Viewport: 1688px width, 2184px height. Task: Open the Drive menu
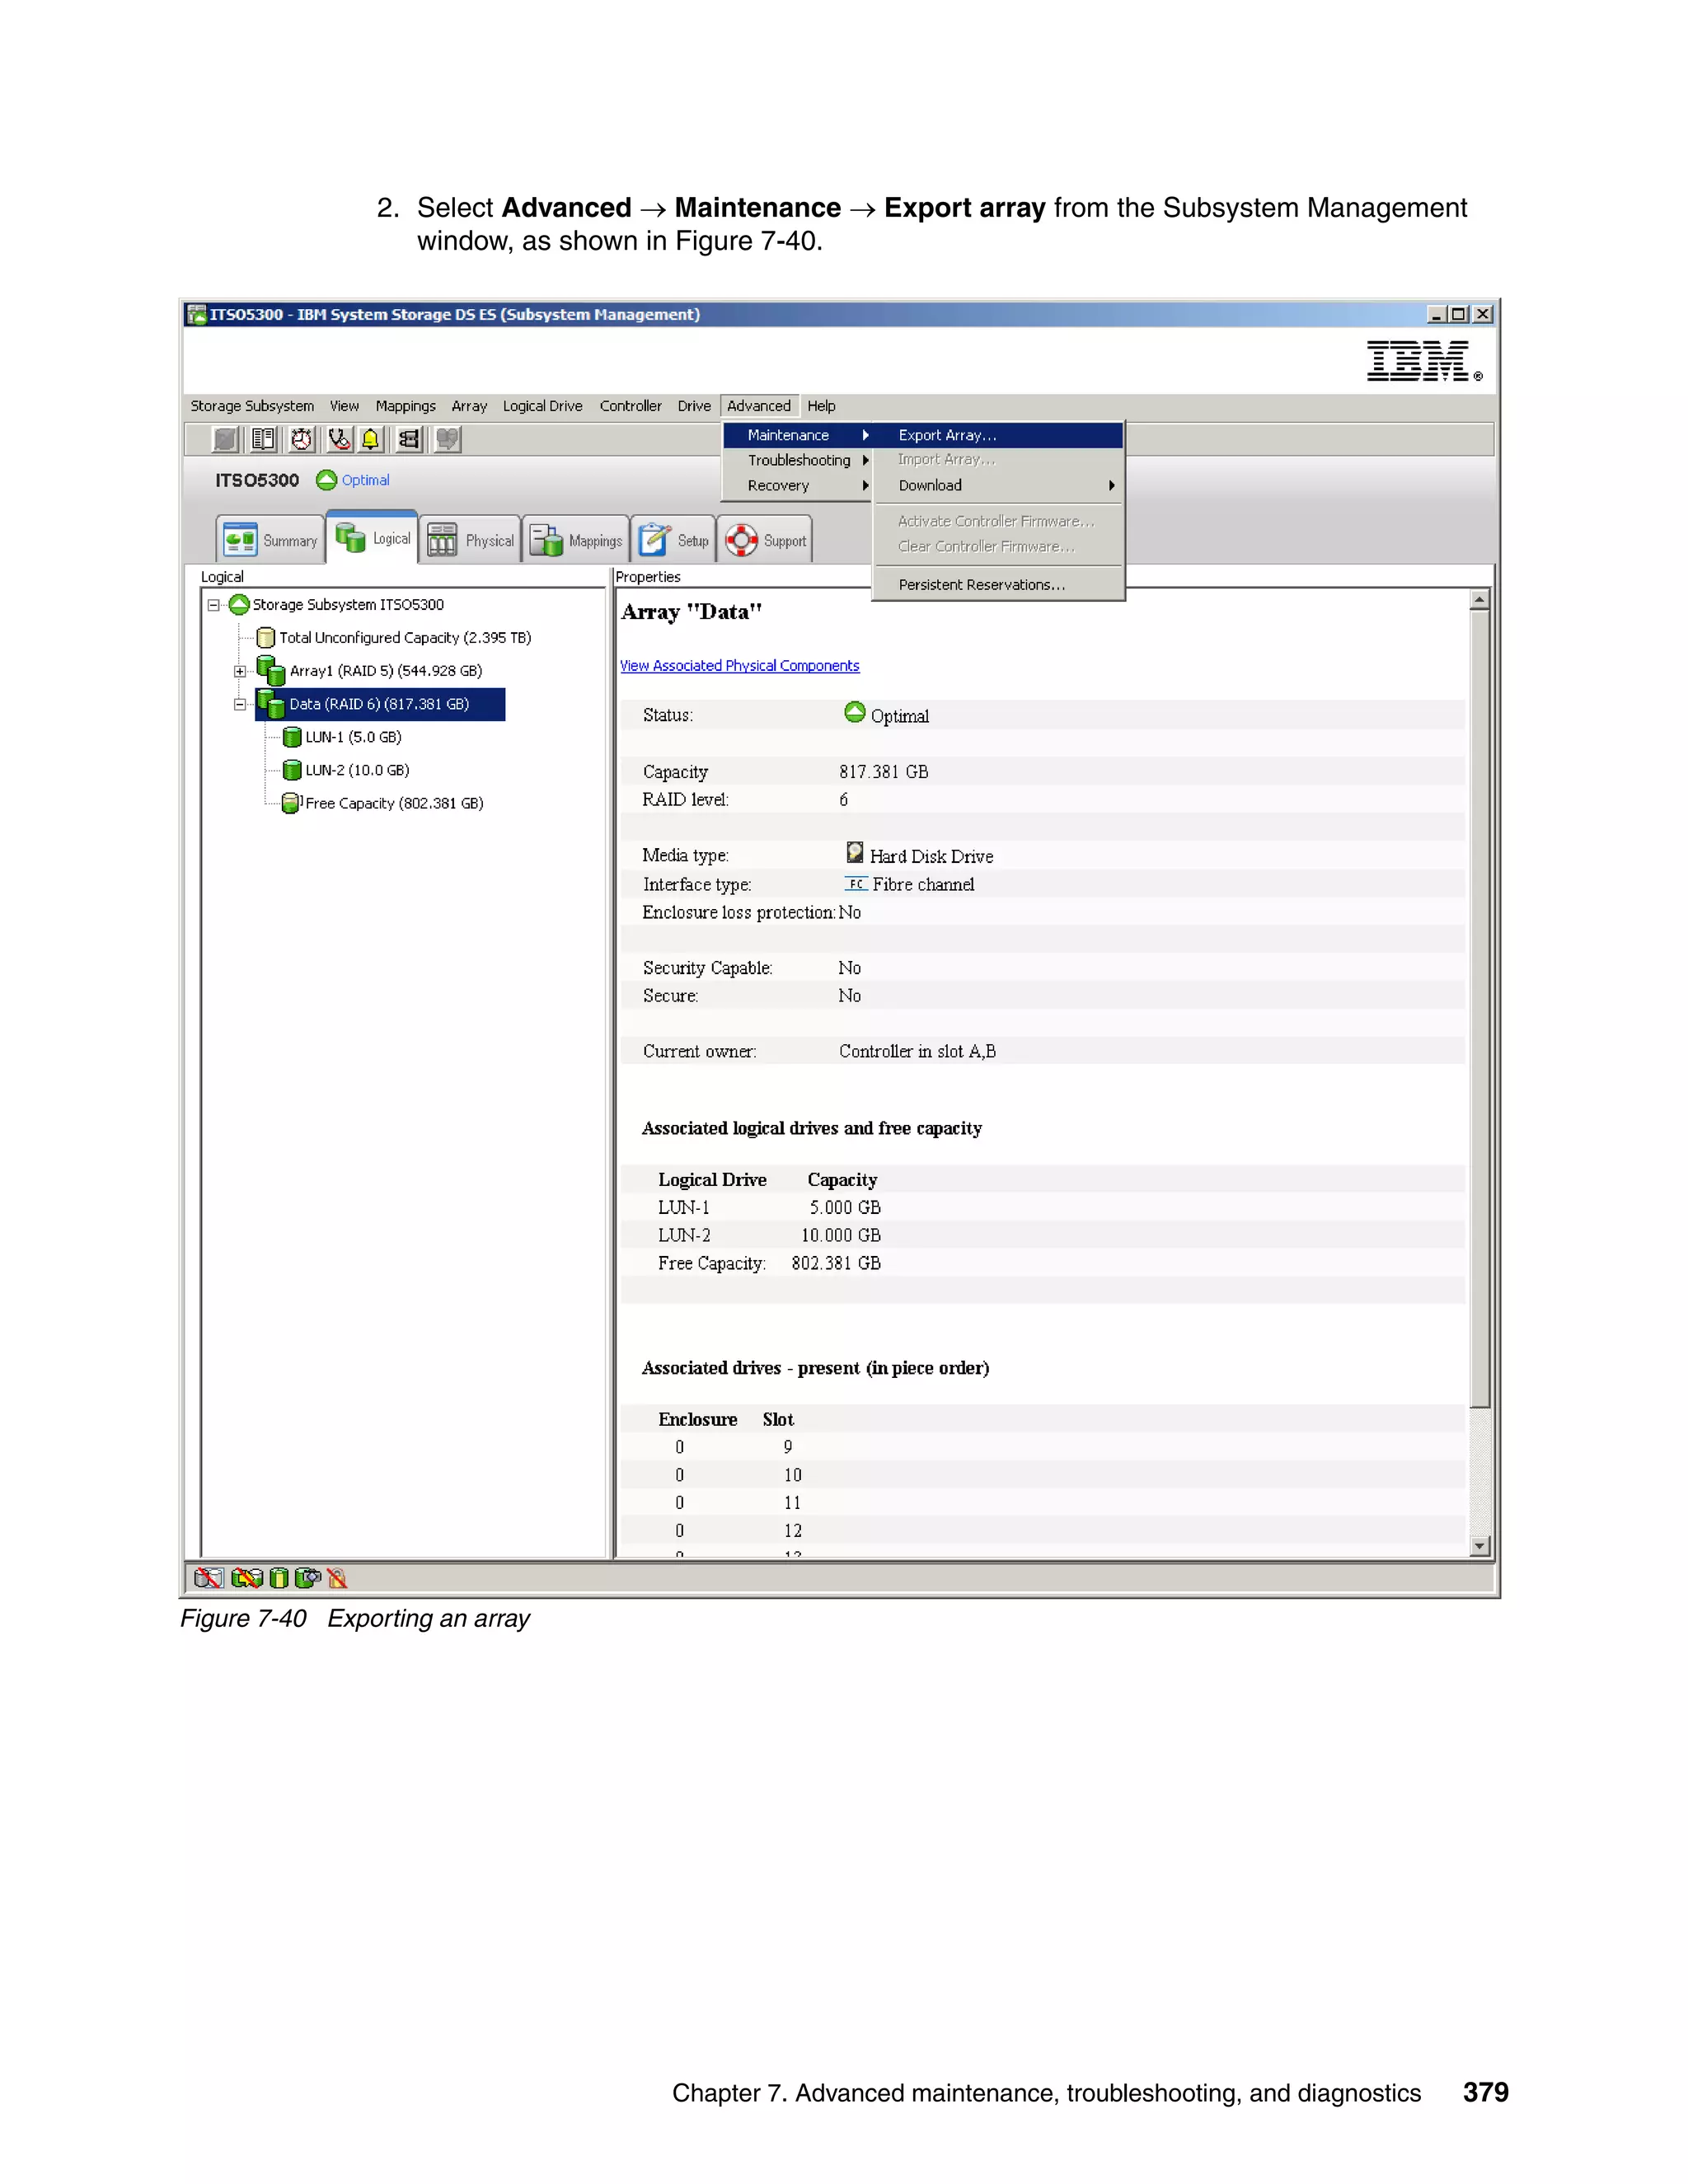click(x=694, y=406)
